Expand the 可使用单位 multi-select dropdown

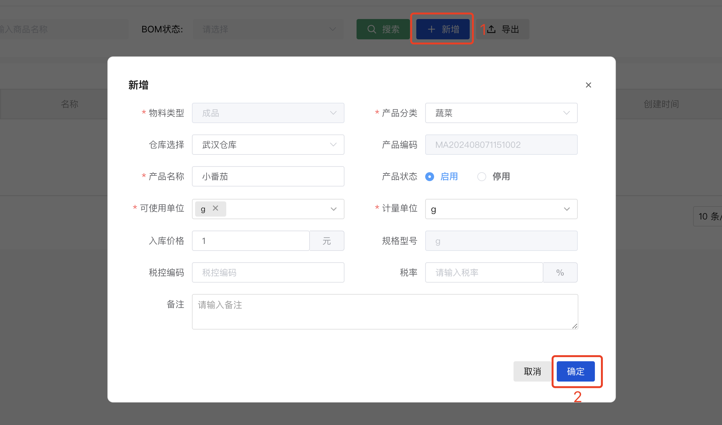(x=333, y=209)
